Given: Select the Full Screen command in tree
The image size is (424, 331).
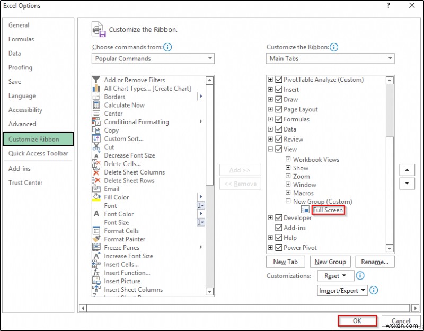Looking at the screenshot, I should [x=328, y=210].
